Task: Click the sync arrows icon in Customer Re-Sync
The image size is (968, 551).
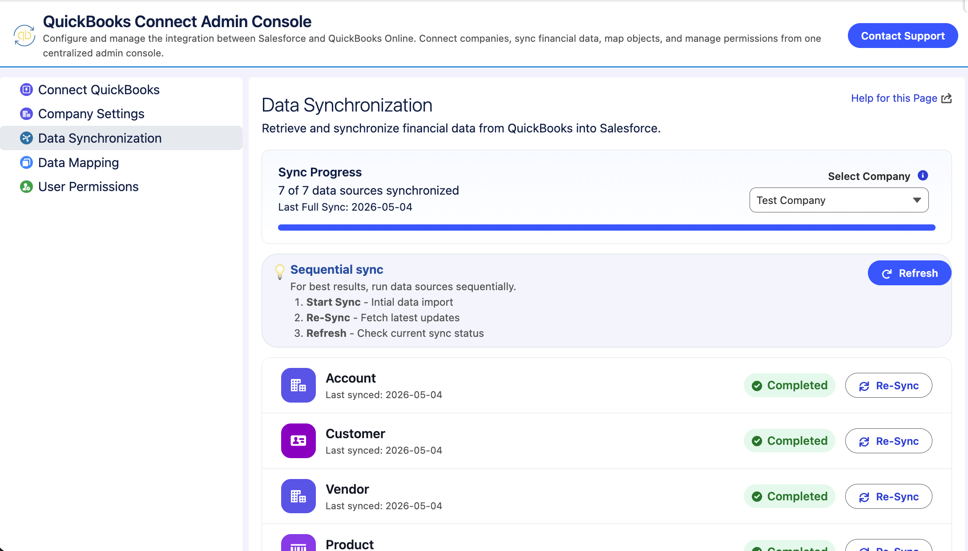Action: point(864,442)
